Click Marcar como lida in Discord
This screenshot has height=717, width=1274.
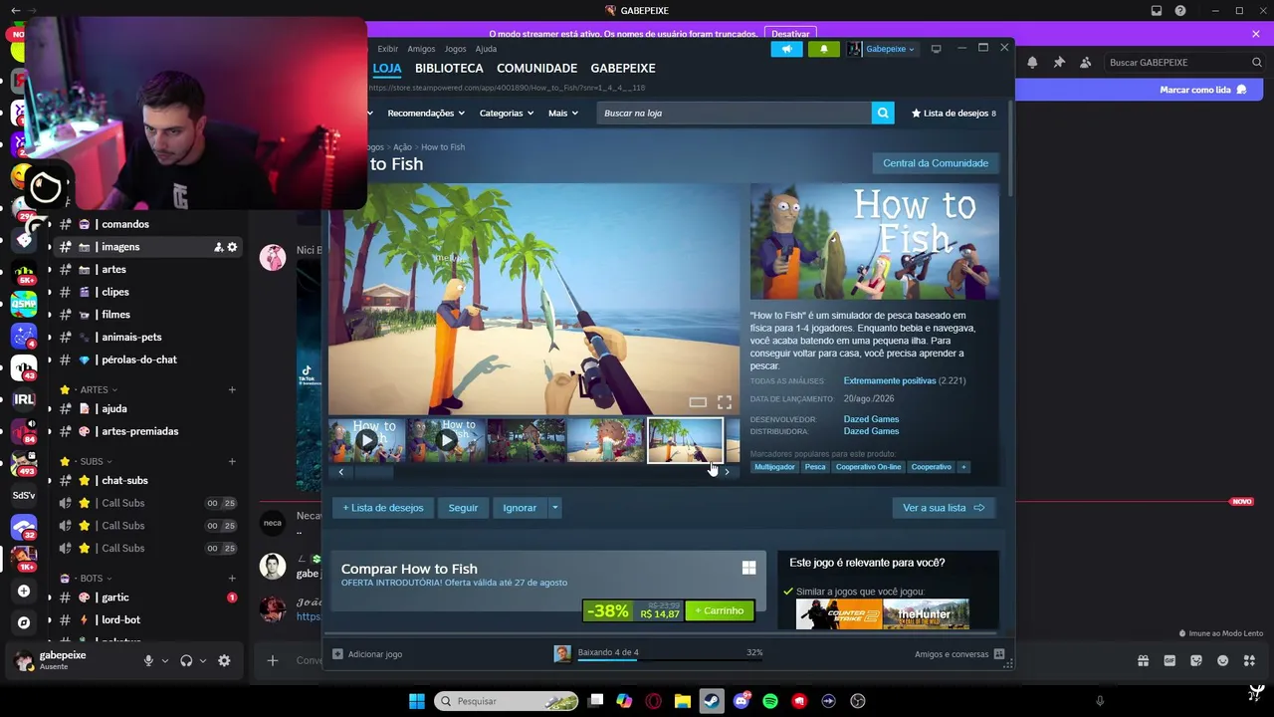[x=1203, y=90]
